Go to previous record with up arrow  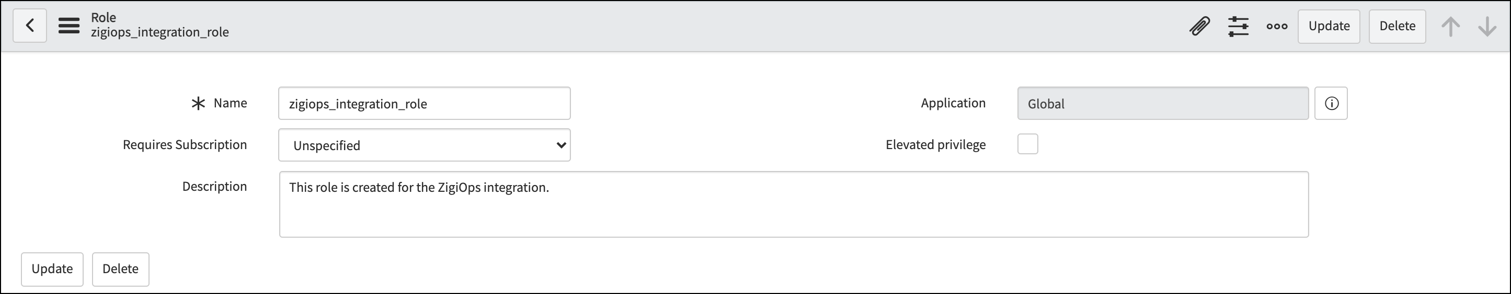point(1450,26)
